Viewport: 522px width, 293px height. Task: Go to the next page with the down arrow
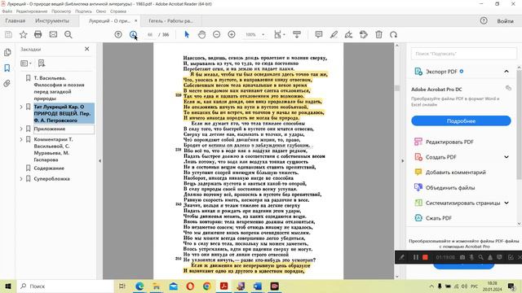pyautogui.click(x=133, y=34)
